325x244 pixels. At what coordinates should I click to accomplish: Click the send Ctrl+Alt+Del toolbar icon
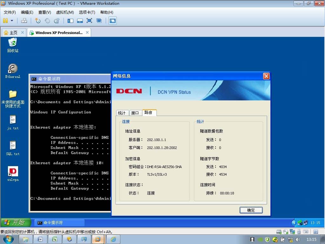(x=24, y=21)
